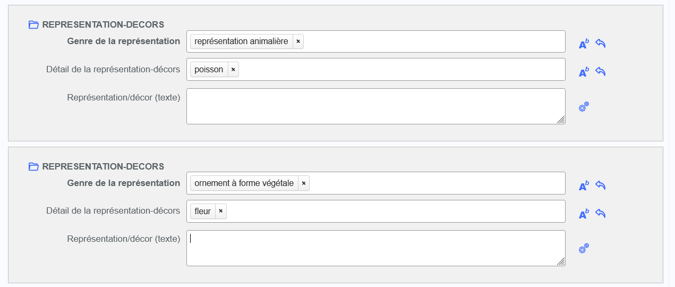The height and width of the screenshot is (287, 675).
Task: Click the gears icon beside the second Représentation/décor textarea
Action: [x=584, y=248]
